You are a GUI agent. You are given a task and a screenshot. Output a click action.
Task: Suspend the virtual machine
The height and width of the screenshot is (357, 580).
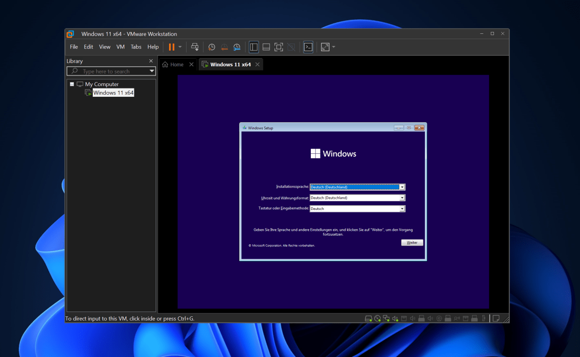172,47
